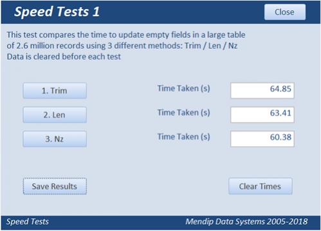
Task: Click the empty form area between Nz and Save Results
Action: click(55, 162)
